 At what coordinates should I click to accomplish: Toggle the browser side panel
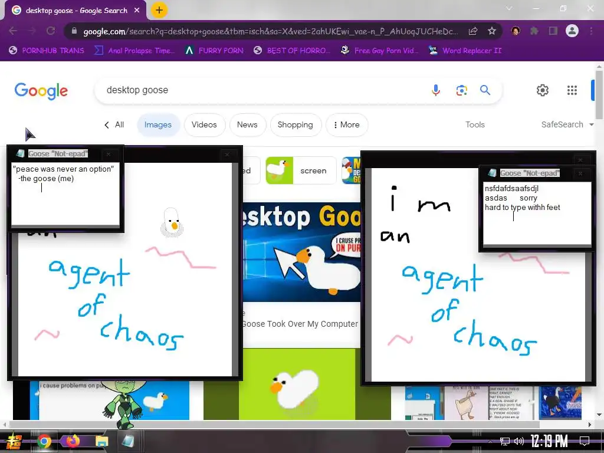(x=553, y=31)
